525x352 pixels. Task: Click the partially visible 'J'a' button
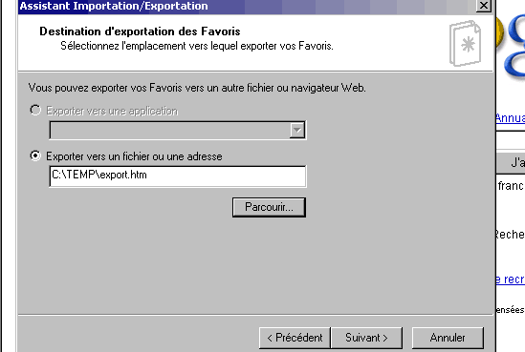(x=511, y=162)
